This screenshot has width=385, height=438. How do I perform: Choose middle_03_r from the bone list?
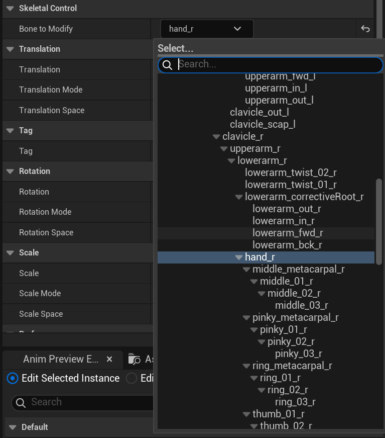click(x=301, y=306)
